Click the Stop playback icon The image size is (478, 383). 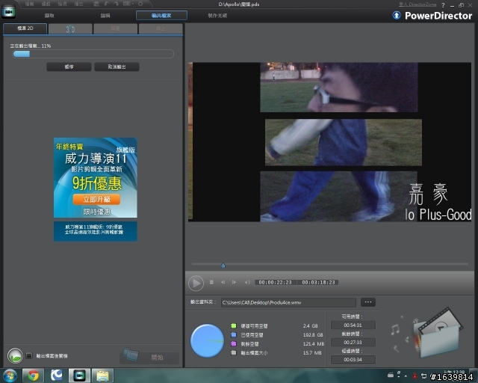[x=211, y=282]
